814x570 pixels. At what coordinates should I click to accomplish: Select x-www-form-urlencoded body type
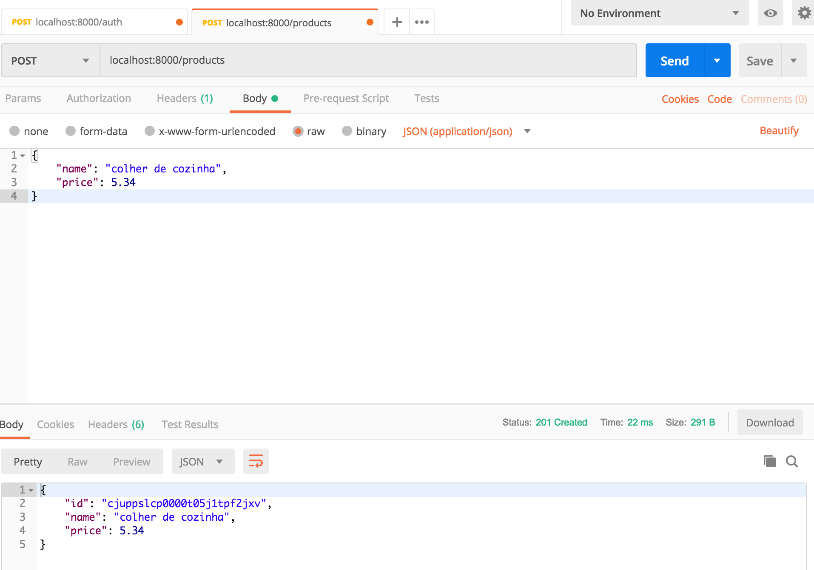149,131
